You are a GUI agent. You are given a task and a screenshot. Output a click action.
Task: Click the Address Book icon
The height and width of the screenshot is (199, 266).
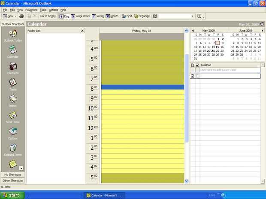pyautogui.click(x=155, y=16)
